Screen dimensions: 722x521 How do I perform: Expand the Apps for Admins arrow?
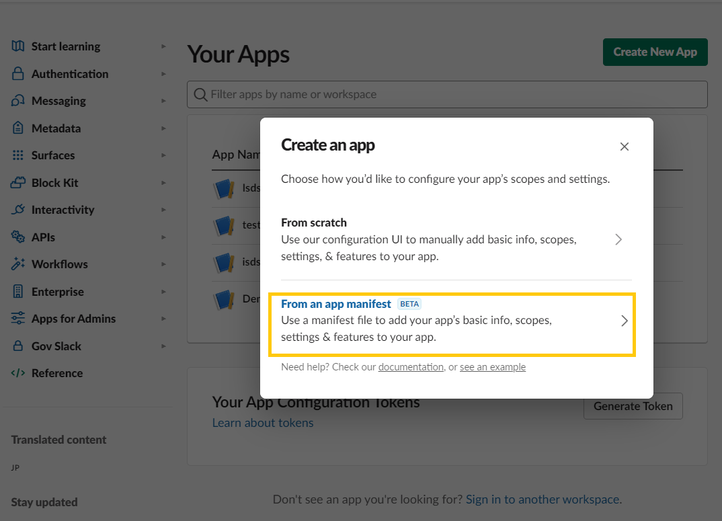(163, 319)
